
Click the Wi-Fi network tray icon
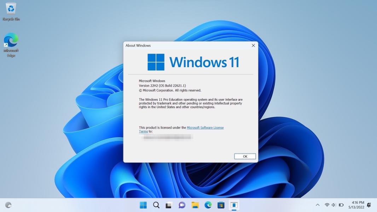coord(327,205)
